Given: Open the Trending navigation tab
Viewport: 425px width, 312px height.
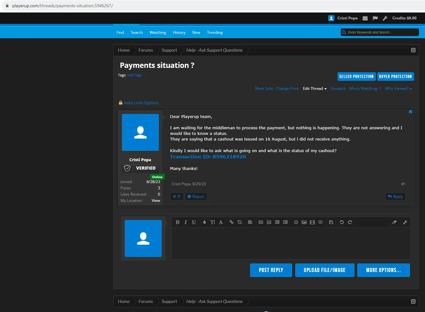Looking at the screenshot, I should pyautogui.click(x=215, y=33).
